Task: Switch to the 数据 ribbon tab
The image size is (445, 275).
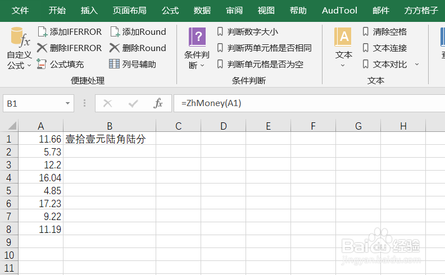Action: (202, 11)
